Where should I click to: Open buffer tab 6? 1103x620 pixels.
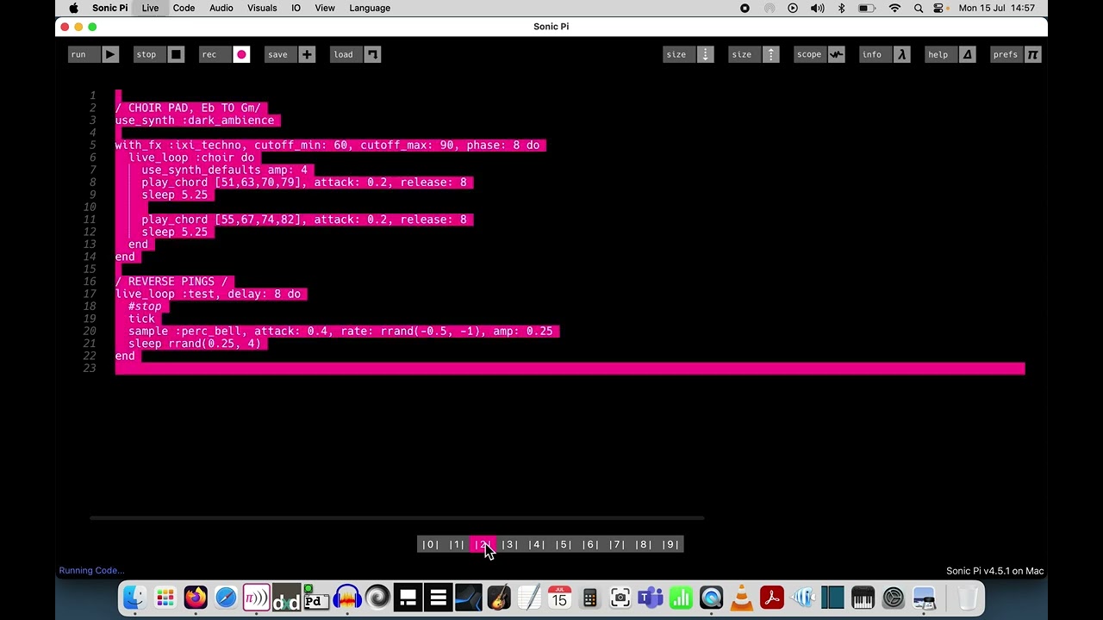tap(590, 544)
